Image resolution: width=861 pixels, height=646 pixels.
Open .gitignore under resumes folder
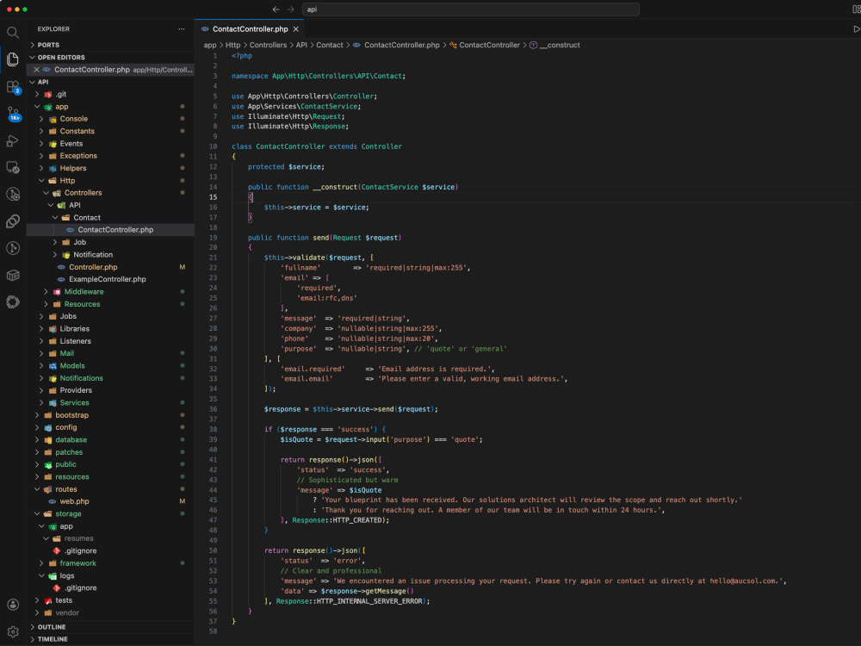[x=110, y=551]
